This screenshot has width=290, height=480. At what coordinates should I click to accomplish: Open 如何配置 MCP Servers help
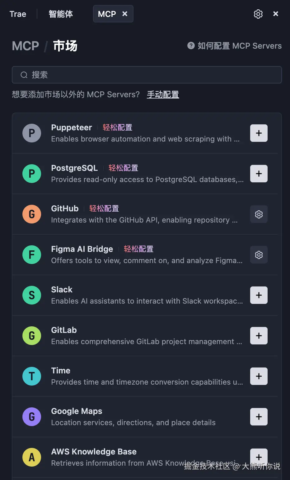click(x=234, y=46)
